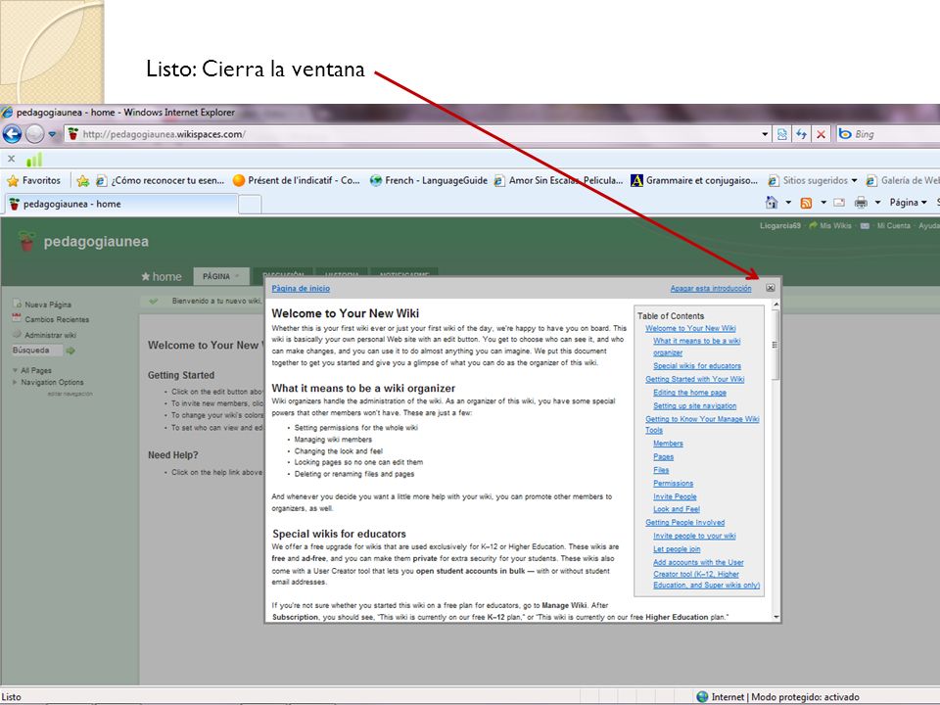940x705 pixels.
Task: Click the add to favorites bar icon
Action: click(x=82, y=180)
